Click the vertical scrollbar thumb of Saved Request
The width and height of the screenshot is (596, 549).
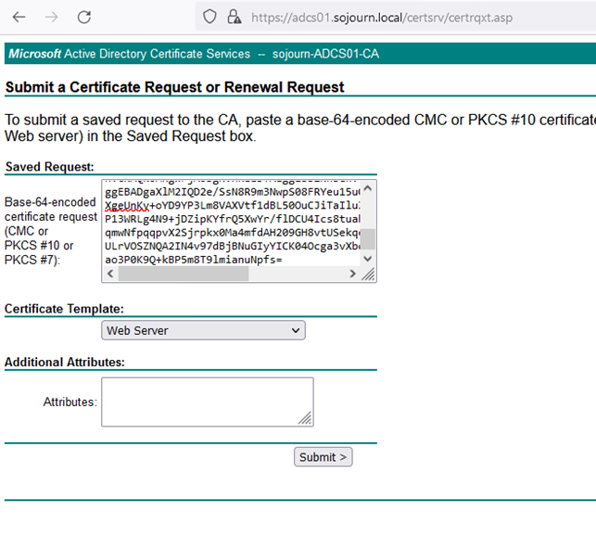point(368,239)
